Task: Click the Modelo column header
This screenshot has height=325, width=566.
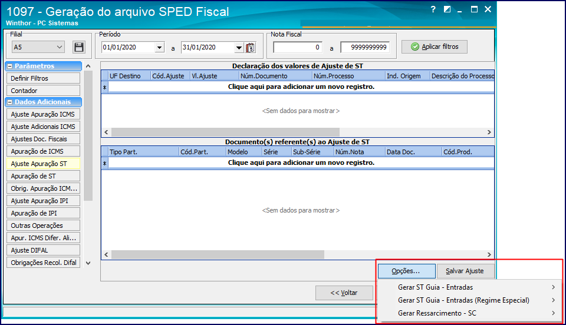Action: [x=244, y=152]
